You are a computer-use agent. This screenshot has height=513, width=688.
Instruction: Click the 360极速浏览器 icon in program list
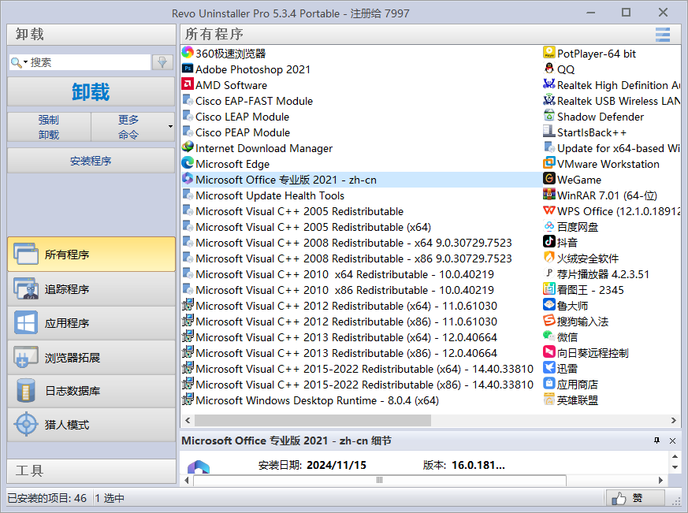188,53
